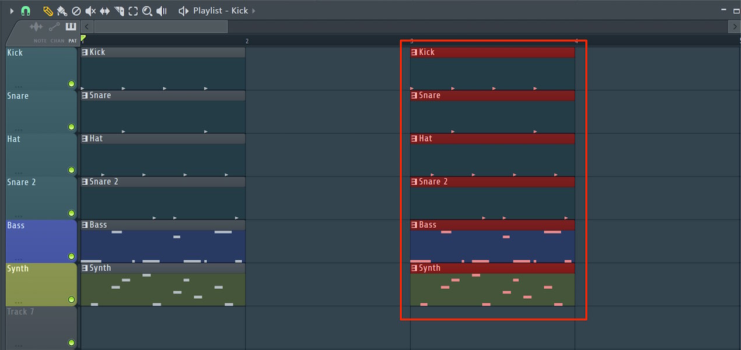741x350 pixels.
Task: Select the Slip tool
Action: [x=104, y=10]
